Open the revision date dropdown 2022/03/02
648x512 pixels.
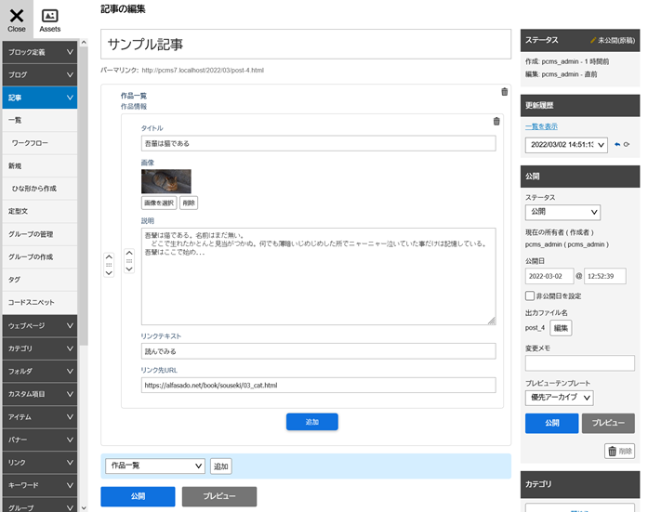click(x=566, y=145)
